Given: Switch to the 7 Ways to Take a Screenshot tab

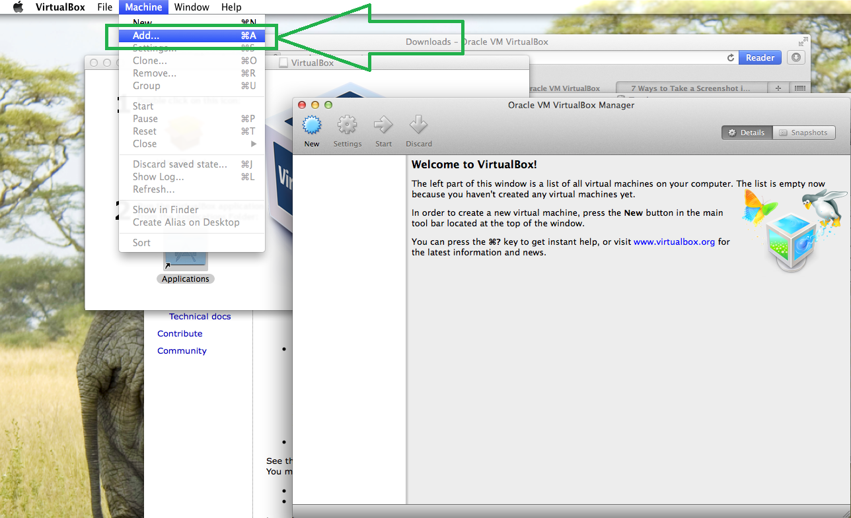Looking at the screenshot, I should pos(691,88).
